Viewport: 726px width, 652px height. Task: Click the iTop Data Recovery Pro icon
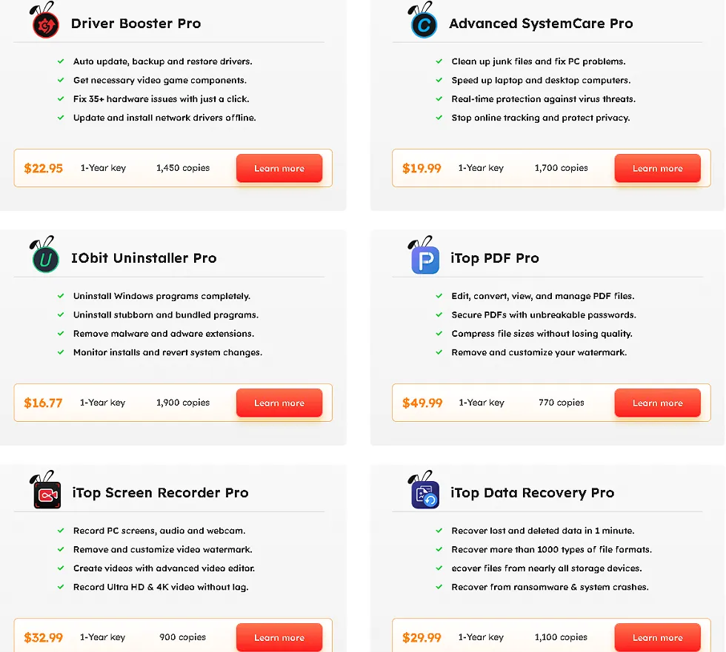pos(425,494)
